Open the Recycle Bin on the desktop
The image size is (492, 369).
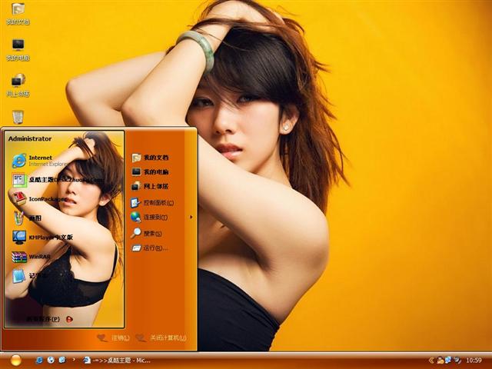click(18, 116)
